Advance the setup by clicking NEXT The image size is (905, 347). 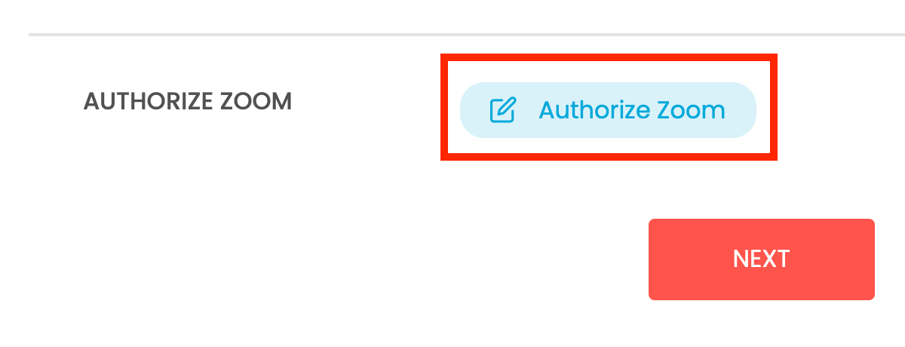(x=762, y=259)
